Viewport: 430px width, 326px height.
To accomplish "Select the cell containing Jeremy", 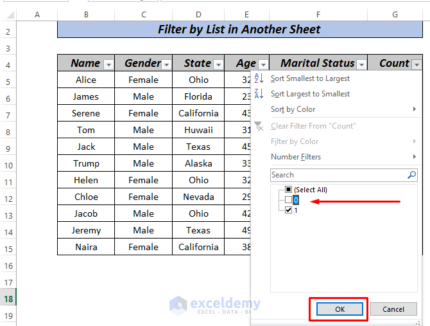I will click(x=86, y=230).
